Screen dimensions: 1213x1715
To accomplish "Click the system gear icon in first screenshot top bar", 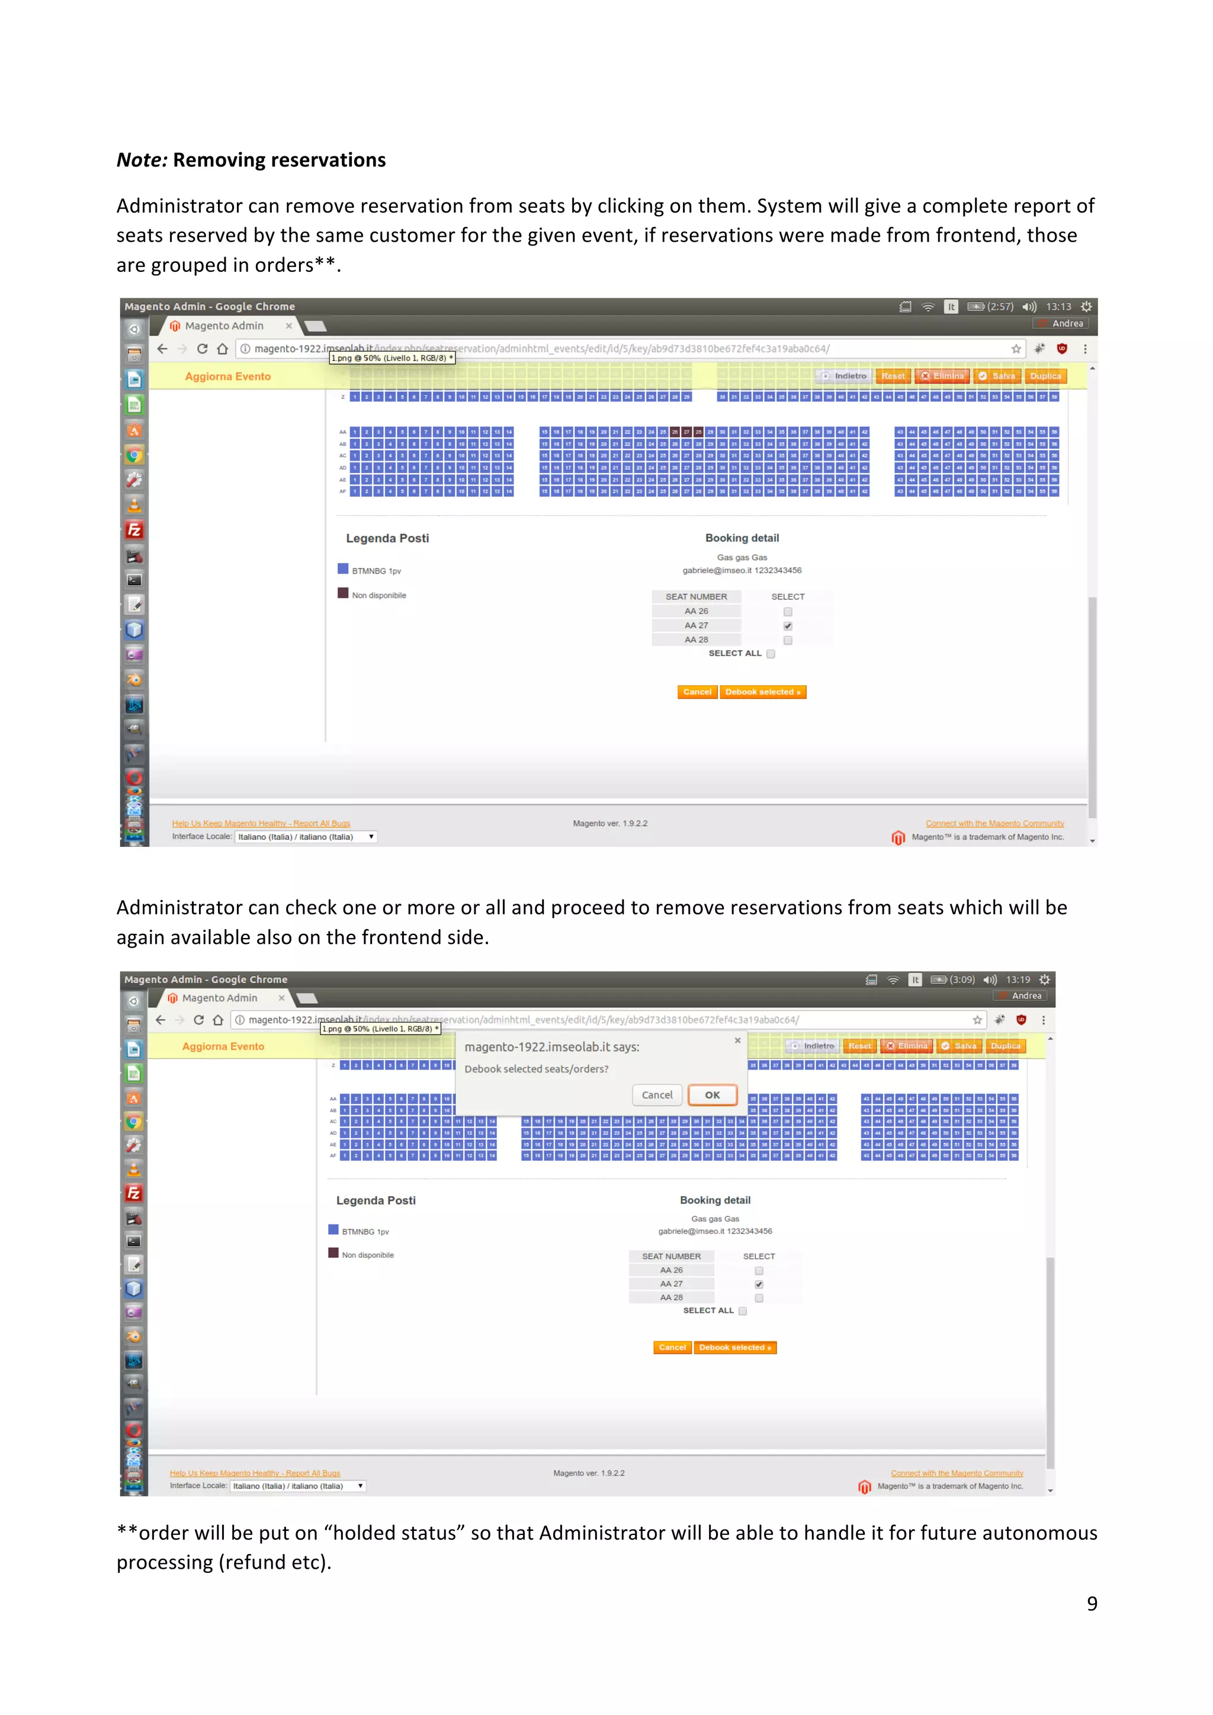I will point(1086,307).
